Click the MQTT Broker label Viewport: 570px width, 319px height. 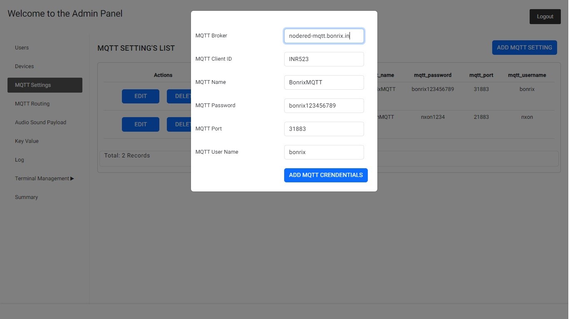[211, 36]
